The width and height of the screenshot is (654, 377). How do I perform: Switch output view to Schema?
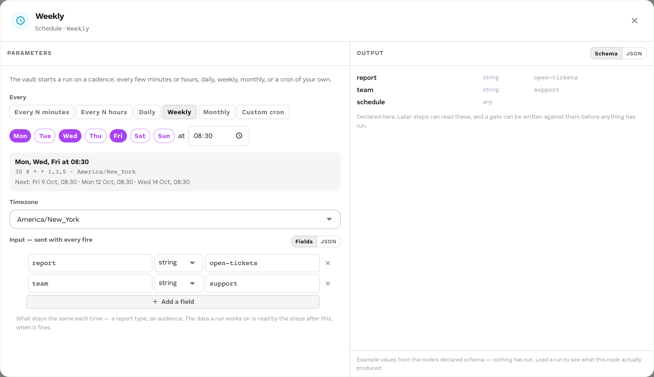pyautogui.click(x=606, y=54)
